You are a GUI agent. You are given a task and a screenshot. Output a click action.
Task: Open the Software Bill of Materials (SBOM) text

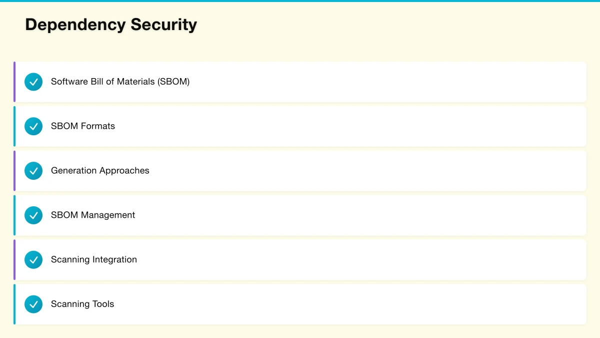(120, 82)
